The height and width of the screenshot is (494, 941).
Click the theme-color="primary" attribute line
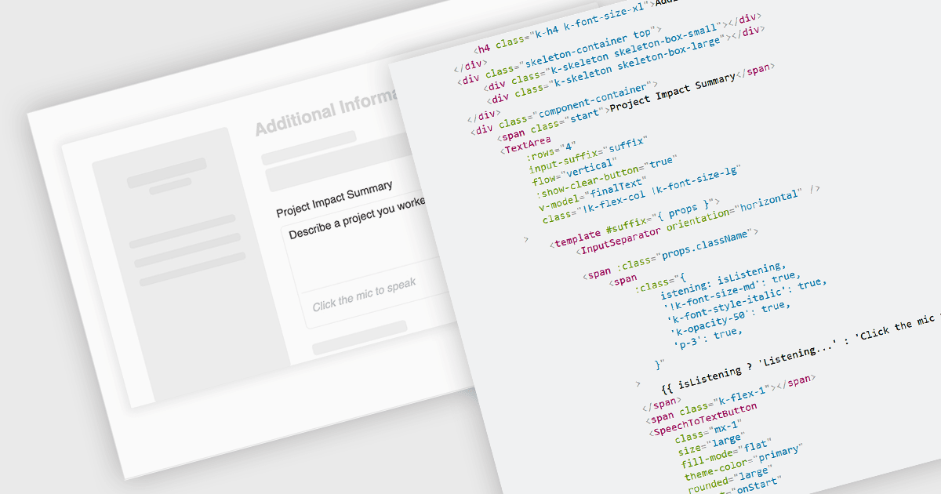coord(743,464)
